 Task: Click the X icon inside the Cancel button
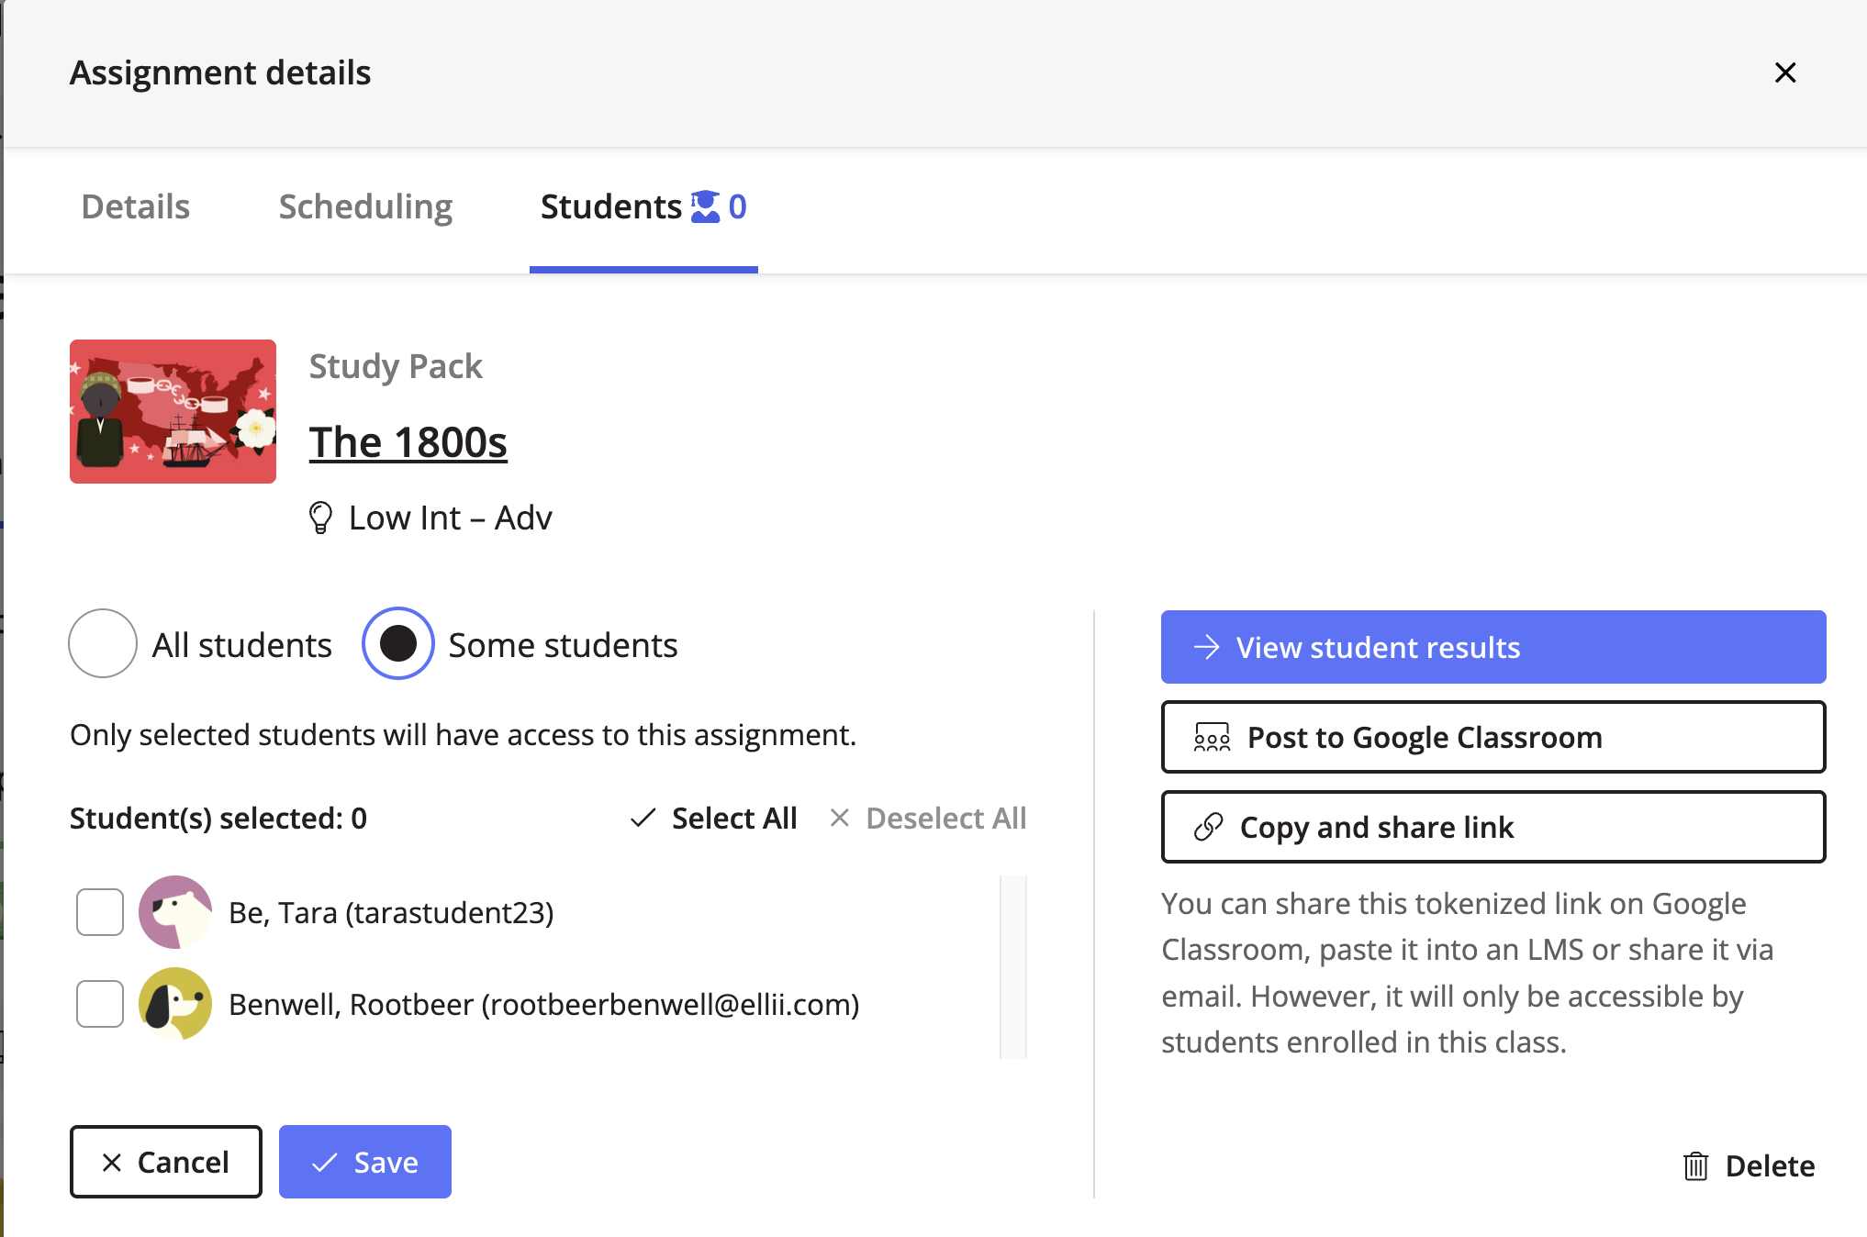point(112,1162)
